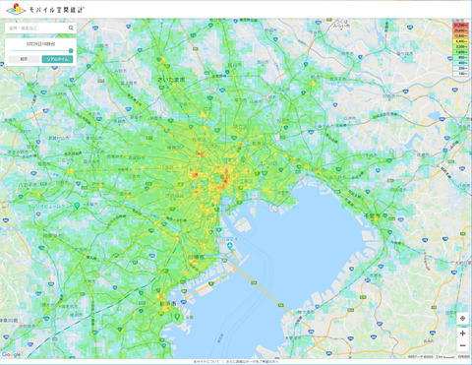This screenshot has height=365, width=472.
Task: Click the light orange 12,800~ legend swatch
Action: (x=461, y=35)
